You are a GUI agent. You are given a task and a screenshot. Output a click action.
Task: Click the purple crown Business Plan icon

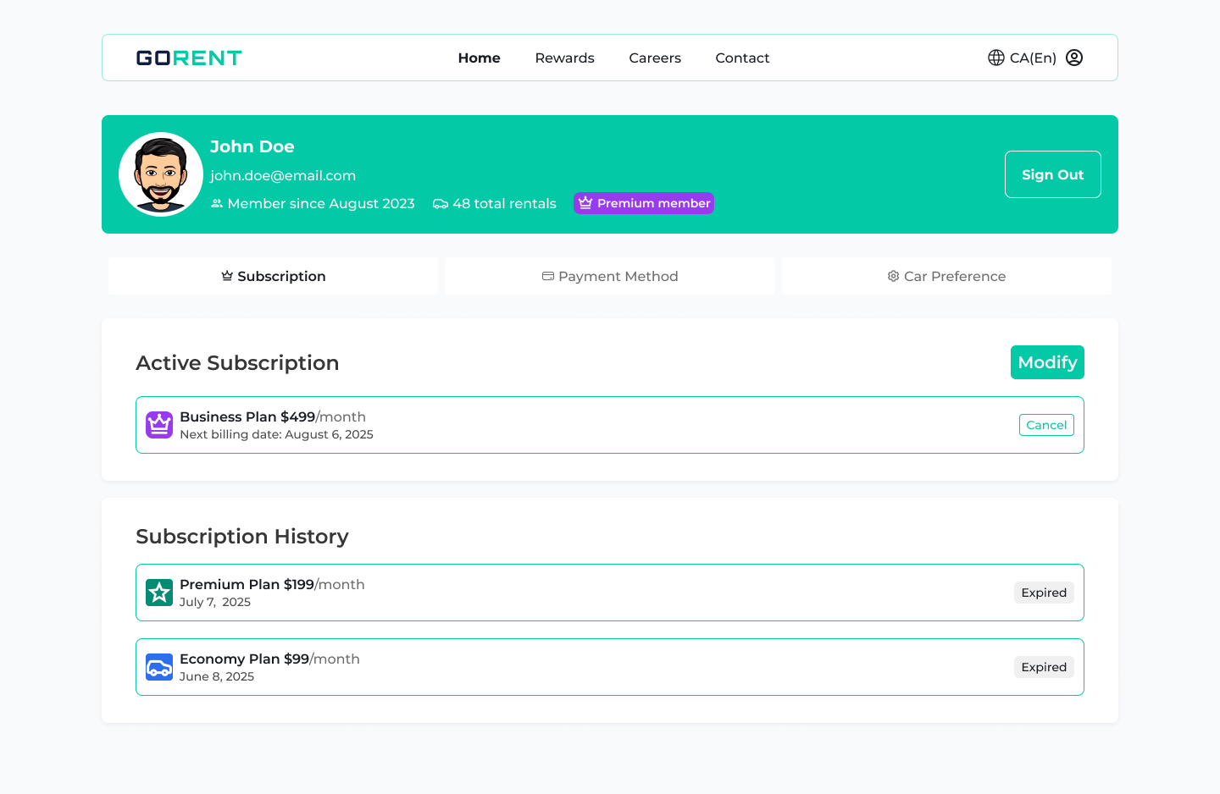[159, 425]
